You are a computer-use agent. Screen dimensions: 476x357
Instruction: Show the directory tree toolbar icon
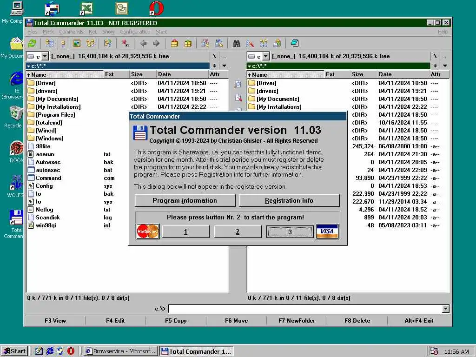pos(91,43)
